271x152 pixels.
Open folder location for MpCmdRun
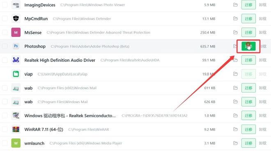[x=235, y=18]
